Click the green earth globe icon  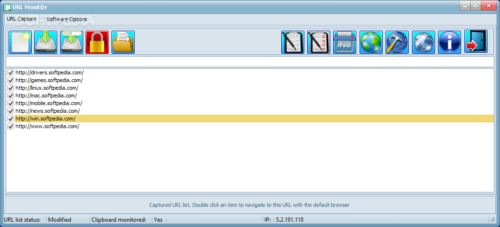[371, 42]
